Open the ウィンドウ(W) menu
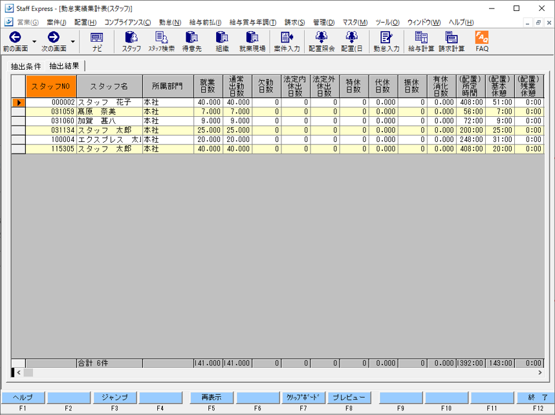555x415 pixels. pyautogui.click(x=424, y=22)
